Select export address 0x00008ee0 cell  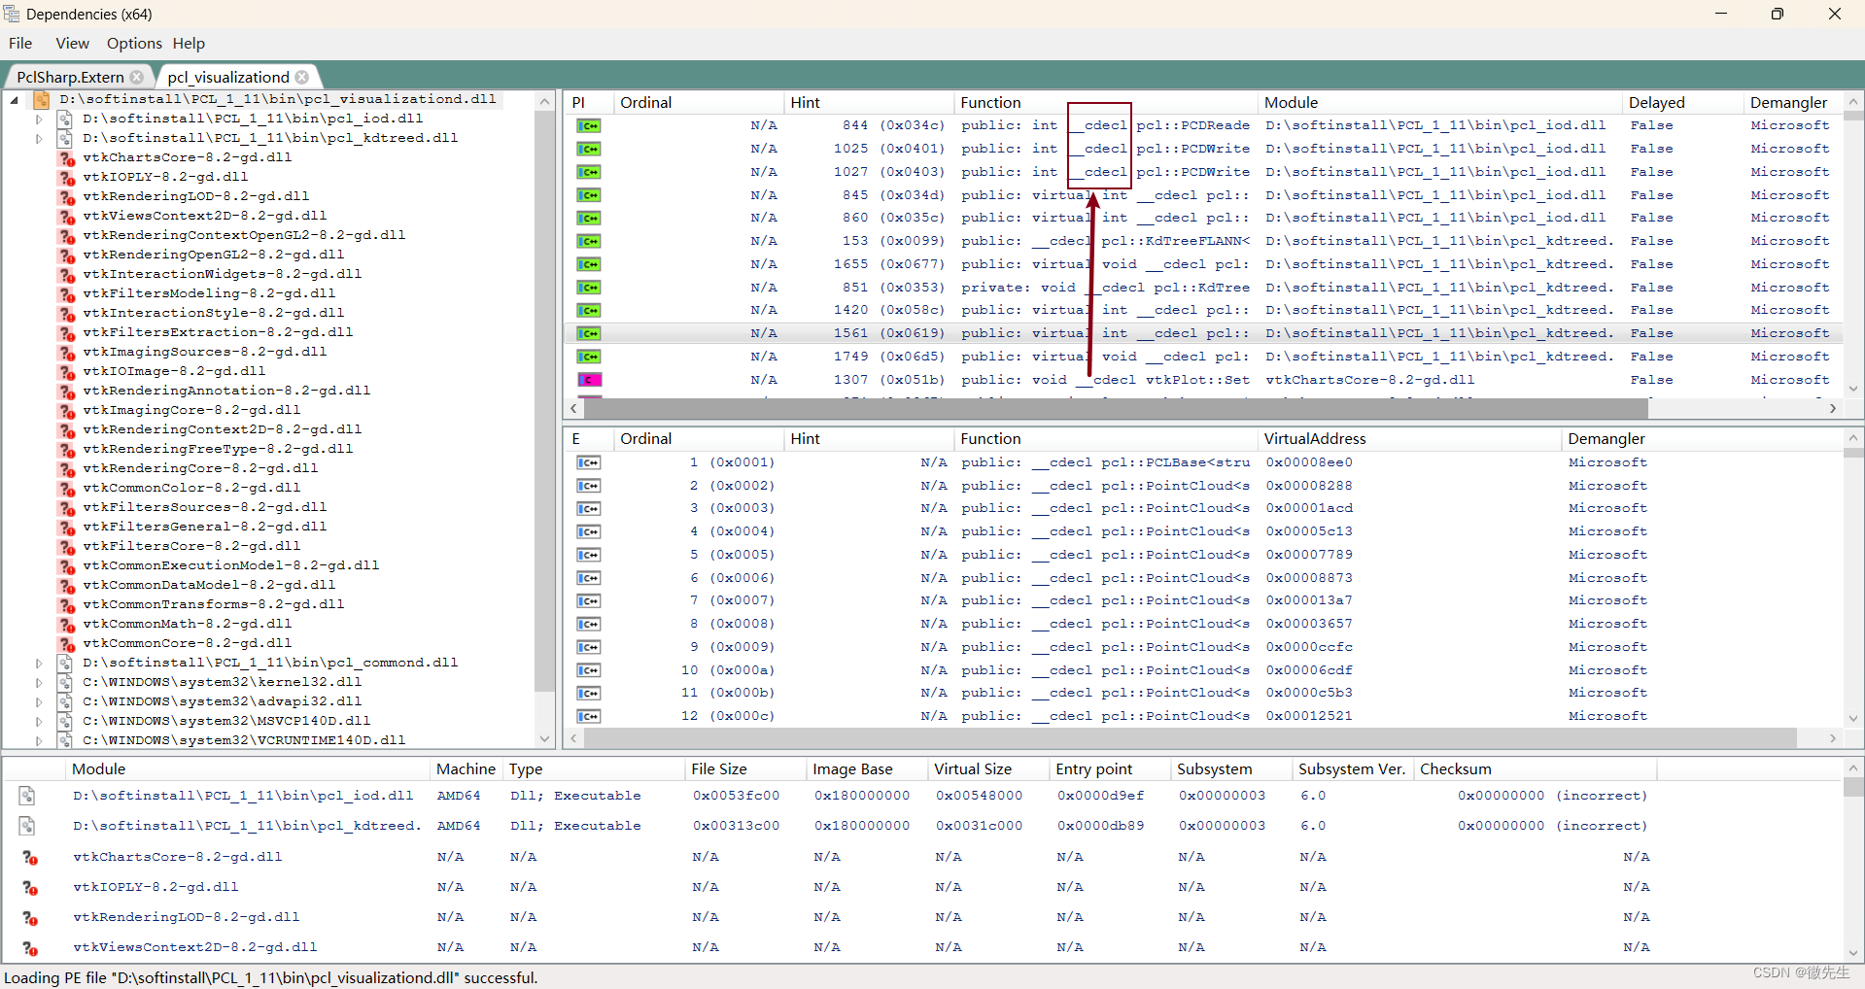coord(1308,462)
